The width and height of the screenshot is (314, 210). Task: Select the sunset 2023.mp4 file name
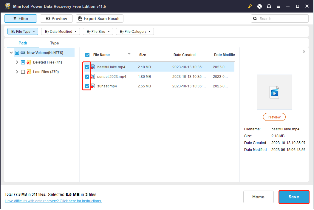click(112, 77)
